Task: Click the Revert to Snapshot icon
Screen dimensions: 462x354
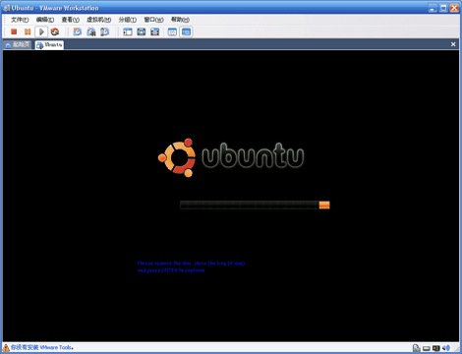Action: pyautogui.click(x=91, y=31)
